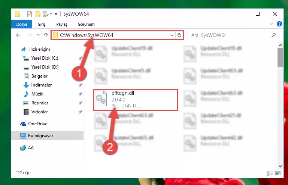Click the Ara: SysWOW64 search box
The height and width of the screenshot is (185, 288).
pyautogui.click(x=233, y=35)
